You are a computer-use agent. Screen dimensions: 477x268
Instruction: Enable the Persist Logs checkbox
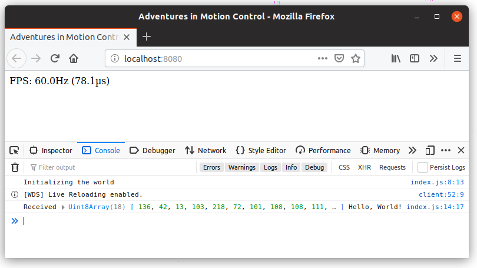point(423,167)
